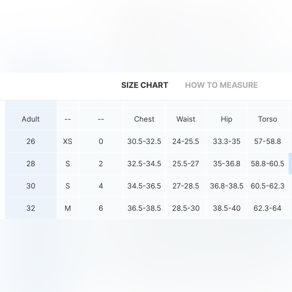
Task: Click the Adult column header cell
Action: coord(31,119)
